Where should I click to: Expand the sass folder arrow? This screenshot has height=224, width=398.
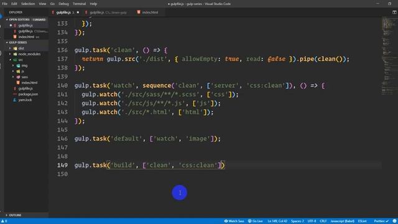pos(13,77)
